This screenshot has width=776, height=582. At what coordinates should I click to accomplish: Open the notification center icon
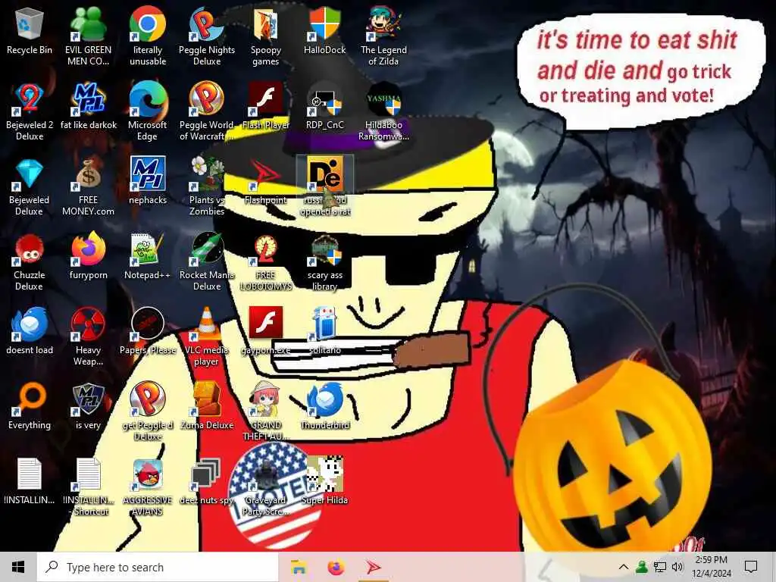coord(751,567)
